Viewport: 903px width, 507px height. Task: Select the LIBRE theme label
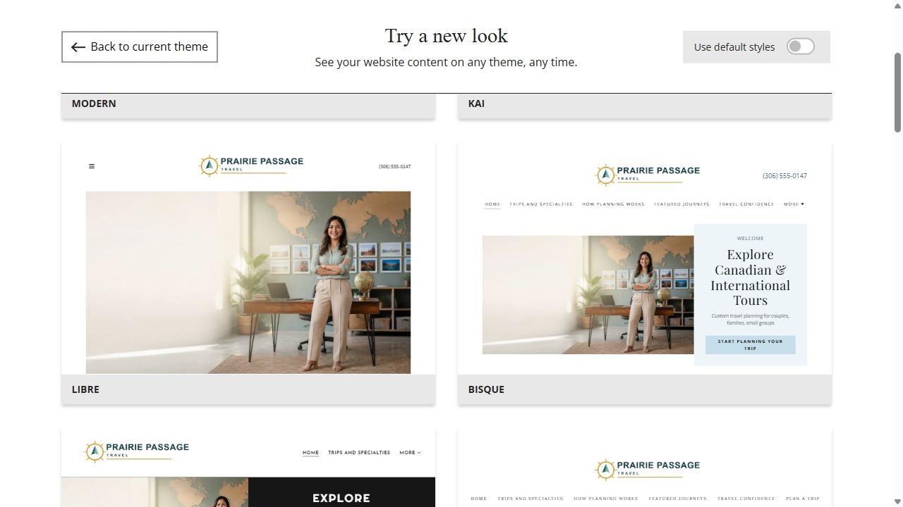click(85, 389)
